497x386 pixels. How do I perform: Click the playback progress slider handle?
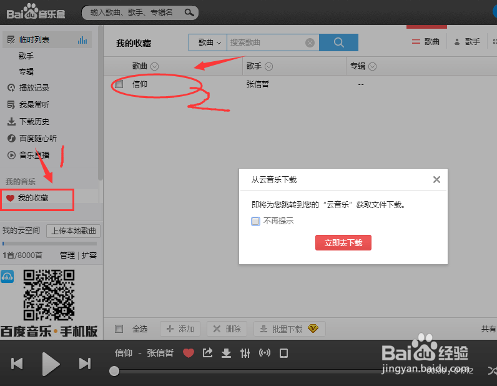click(x=114, y=371)
